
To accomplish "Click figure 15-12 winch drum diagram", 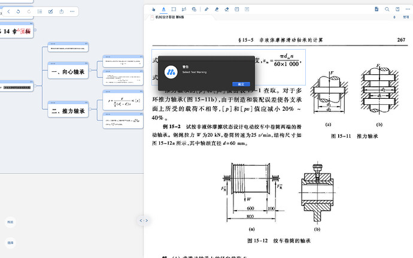I will 253,192.
